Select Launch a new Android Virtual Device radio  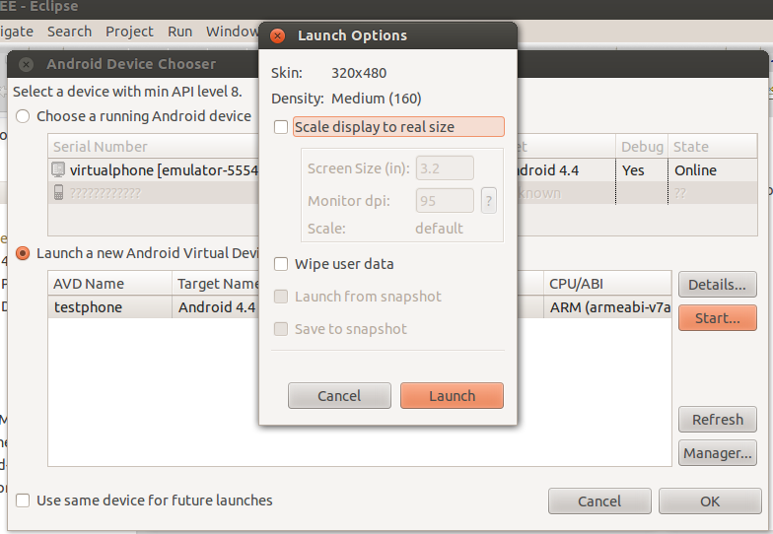tap(23, 253)
